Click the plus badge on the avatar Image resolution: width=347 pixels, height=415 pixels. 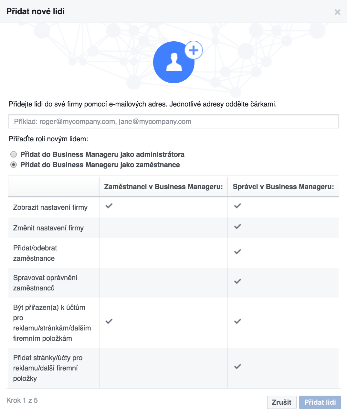coord(194,50)
